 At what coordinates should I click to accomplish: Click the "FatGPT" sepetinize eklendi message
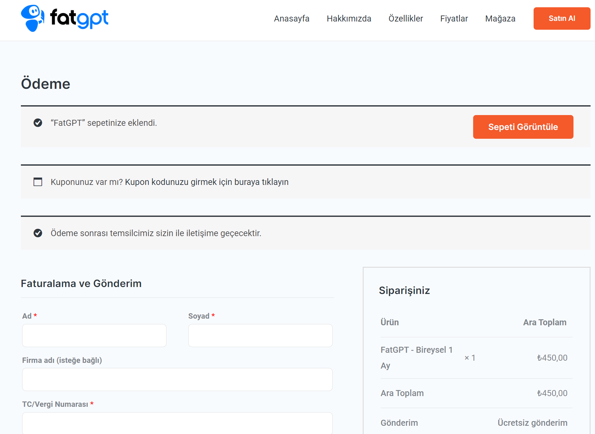coord(104,123)
